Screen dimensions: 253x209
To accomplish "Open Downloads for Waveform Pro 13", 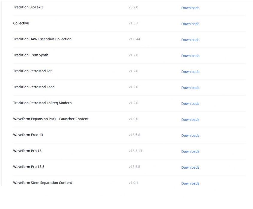I will pos(190,151).
